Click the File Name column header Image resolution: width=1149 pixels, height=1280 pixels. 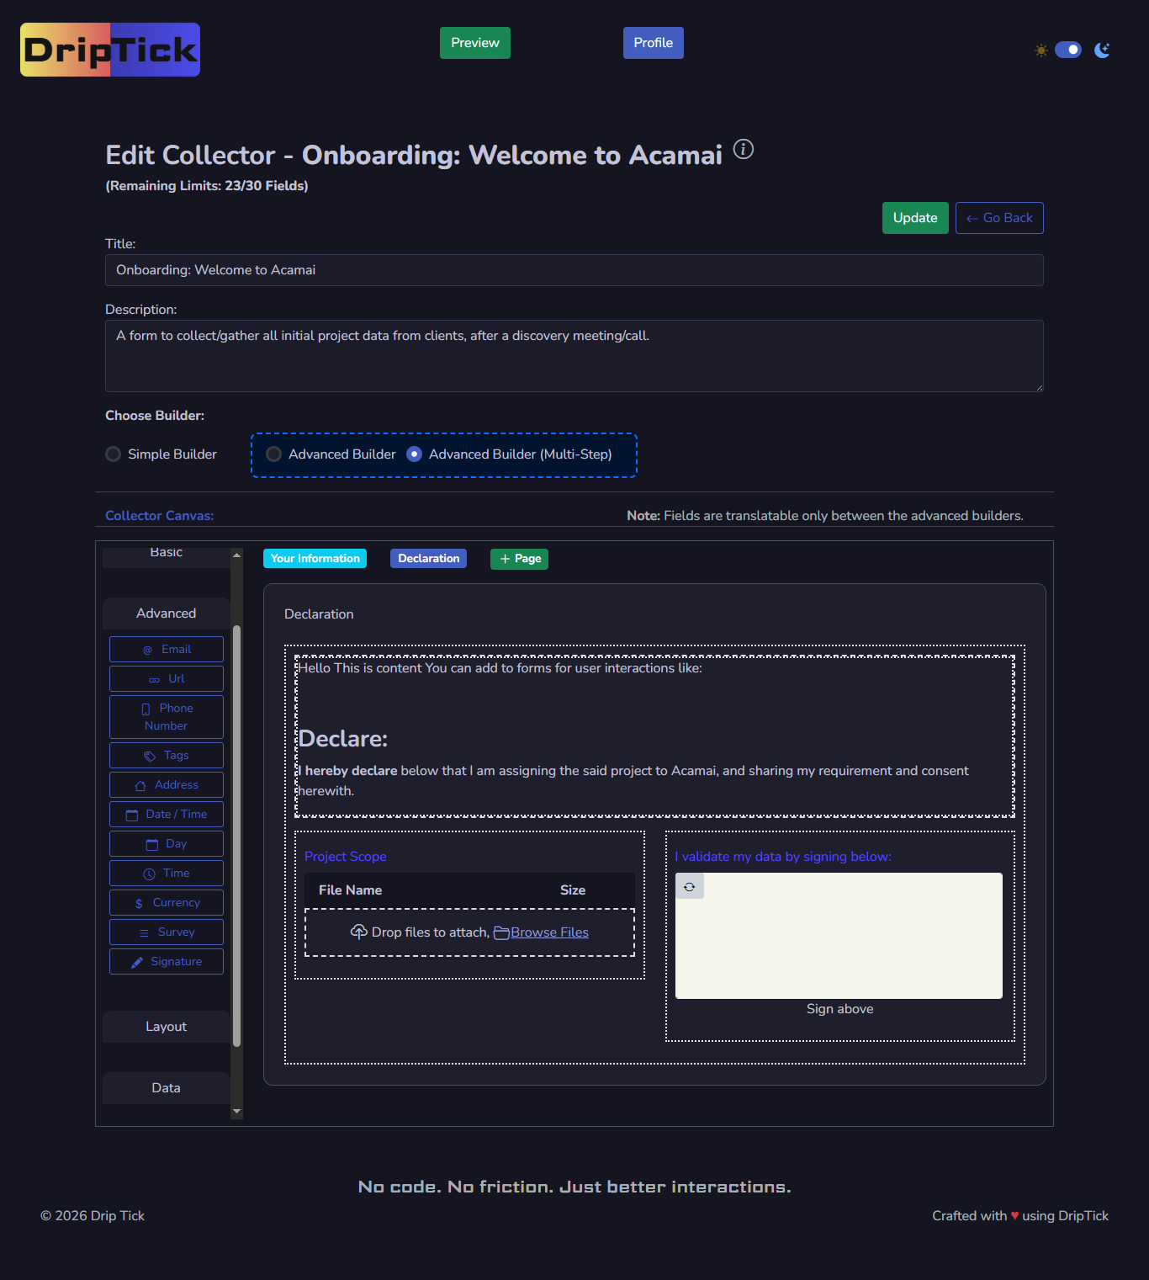(351, 890)
